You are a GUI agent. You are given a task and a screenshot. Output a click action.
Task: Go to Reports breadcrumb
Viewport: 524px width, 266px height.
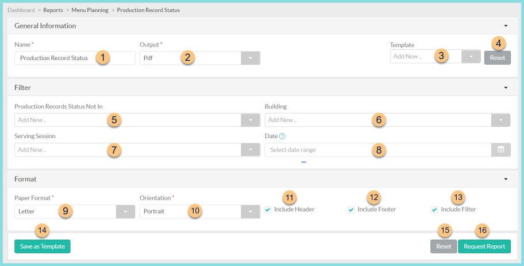(53, 10)
